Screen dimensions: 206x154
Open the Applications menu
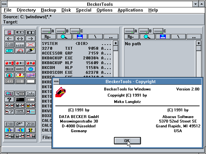tap(130, 10)
